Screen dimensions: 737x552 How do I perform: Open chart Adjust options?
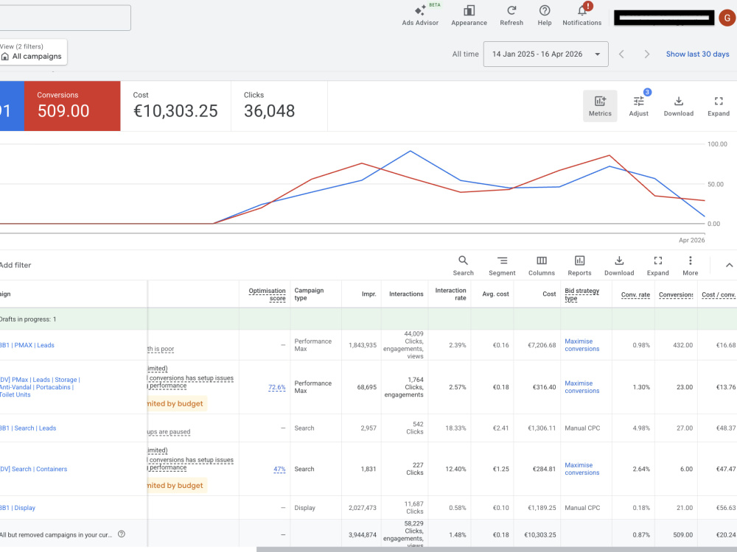coord(638,106)
